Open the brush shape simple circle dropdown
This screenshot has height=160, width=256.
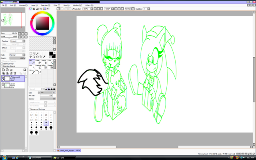point(38,102)
